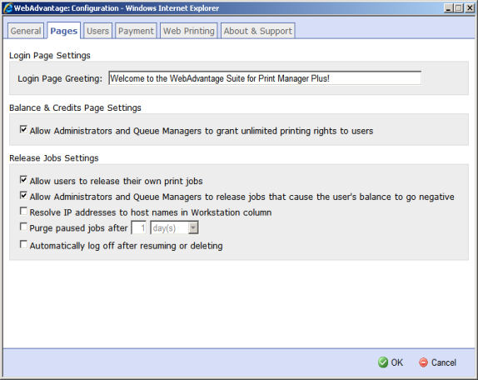The height and width of the screenshot is (380, 478).
Task: Disable releasing jobs that cause negative balance
Action: click(x=23, y=195)
